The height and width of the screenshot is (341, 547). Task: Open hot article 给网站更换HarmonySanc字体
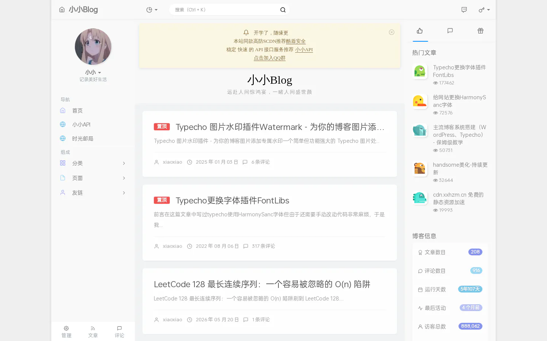[x=460, y=101]
